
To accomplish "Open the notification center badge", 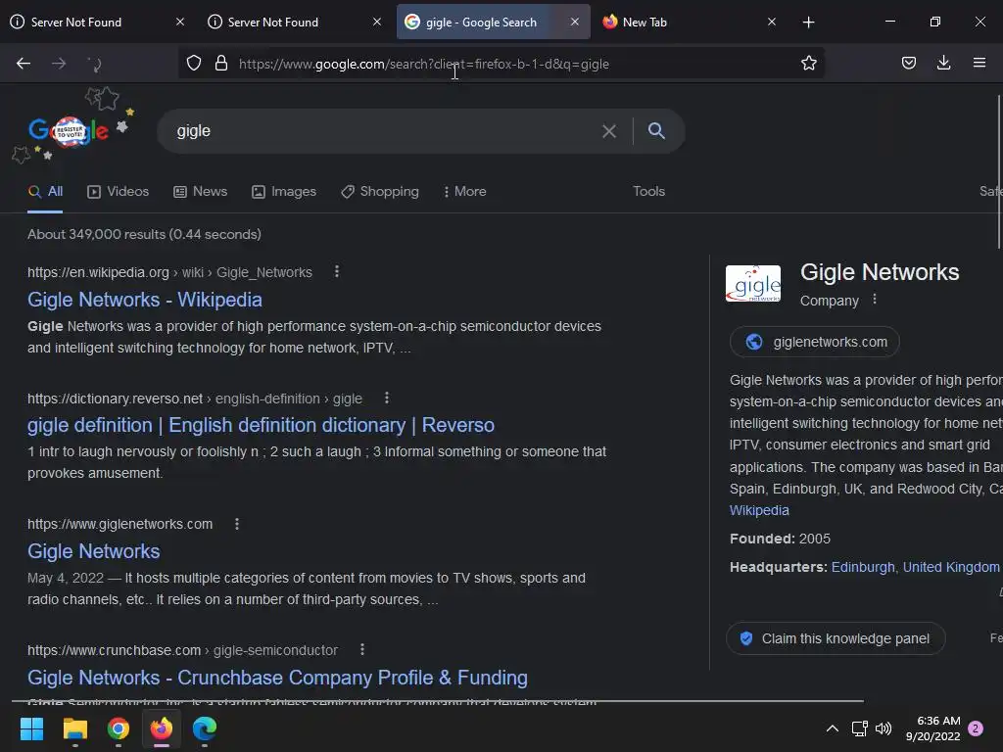I will pyautogui.click(x=976, y=728).
